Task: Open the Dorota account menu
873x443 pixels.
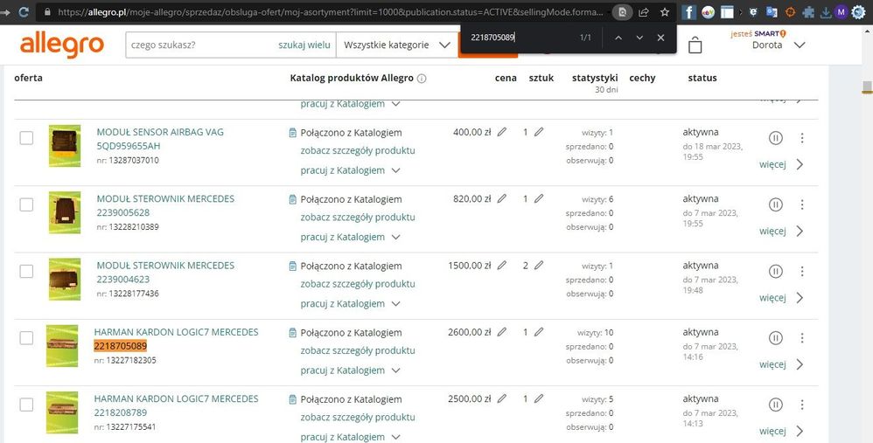Action: coord(778,45)
